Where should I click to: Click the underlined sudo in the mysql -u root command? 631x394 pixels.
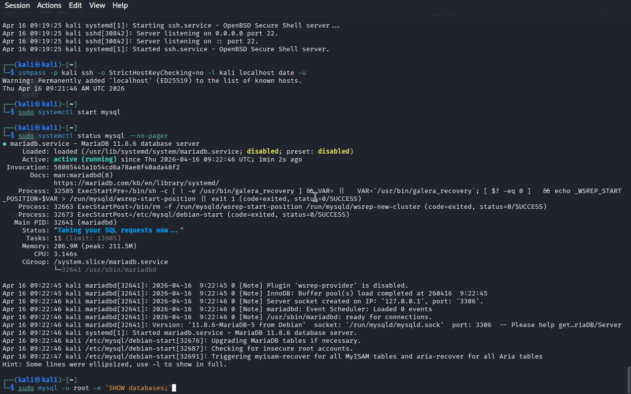point(26,388)
